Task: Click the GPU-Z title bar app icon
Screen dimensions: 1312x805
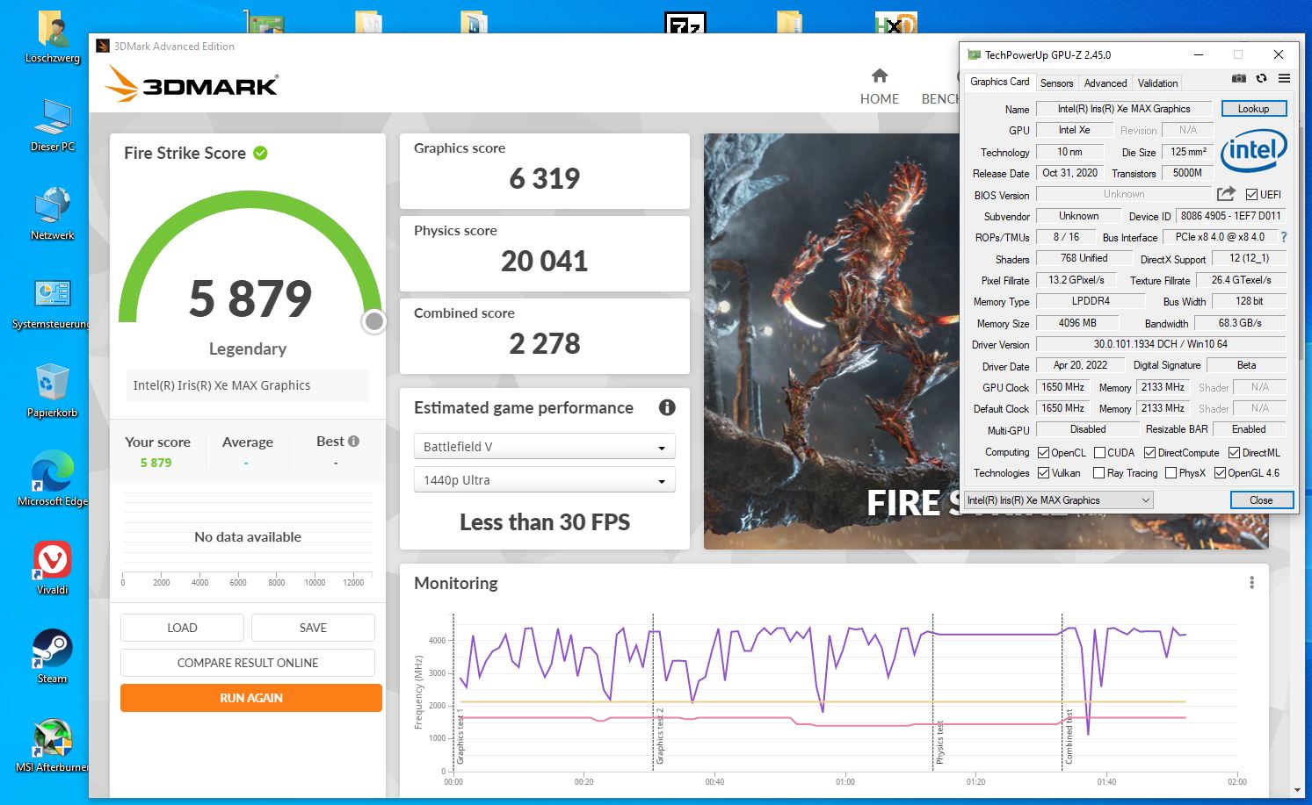Action: tap(973, 54)
